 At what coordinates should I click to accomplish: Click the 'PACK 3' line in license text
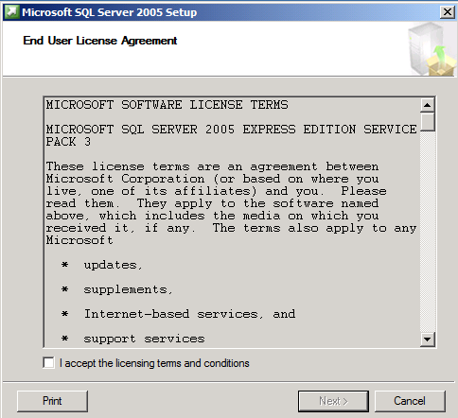coord(68,142)
